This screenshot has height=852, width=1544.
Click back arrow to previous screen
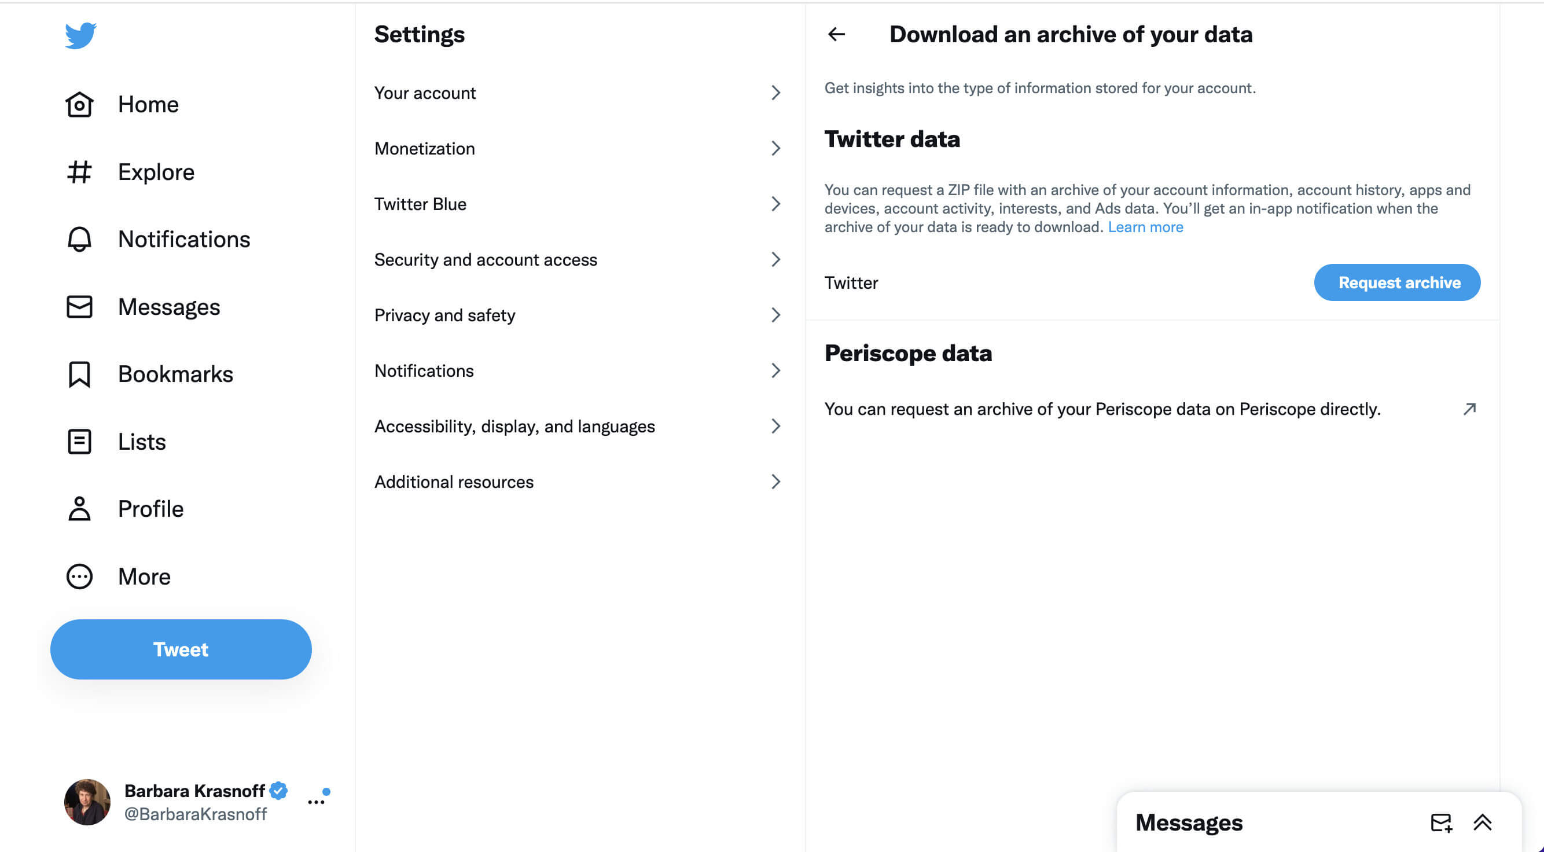(836, 34)
